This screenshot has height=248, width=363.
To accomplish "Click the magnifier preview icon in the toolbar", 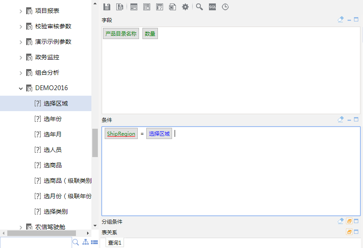I will [x=200, y=7].
